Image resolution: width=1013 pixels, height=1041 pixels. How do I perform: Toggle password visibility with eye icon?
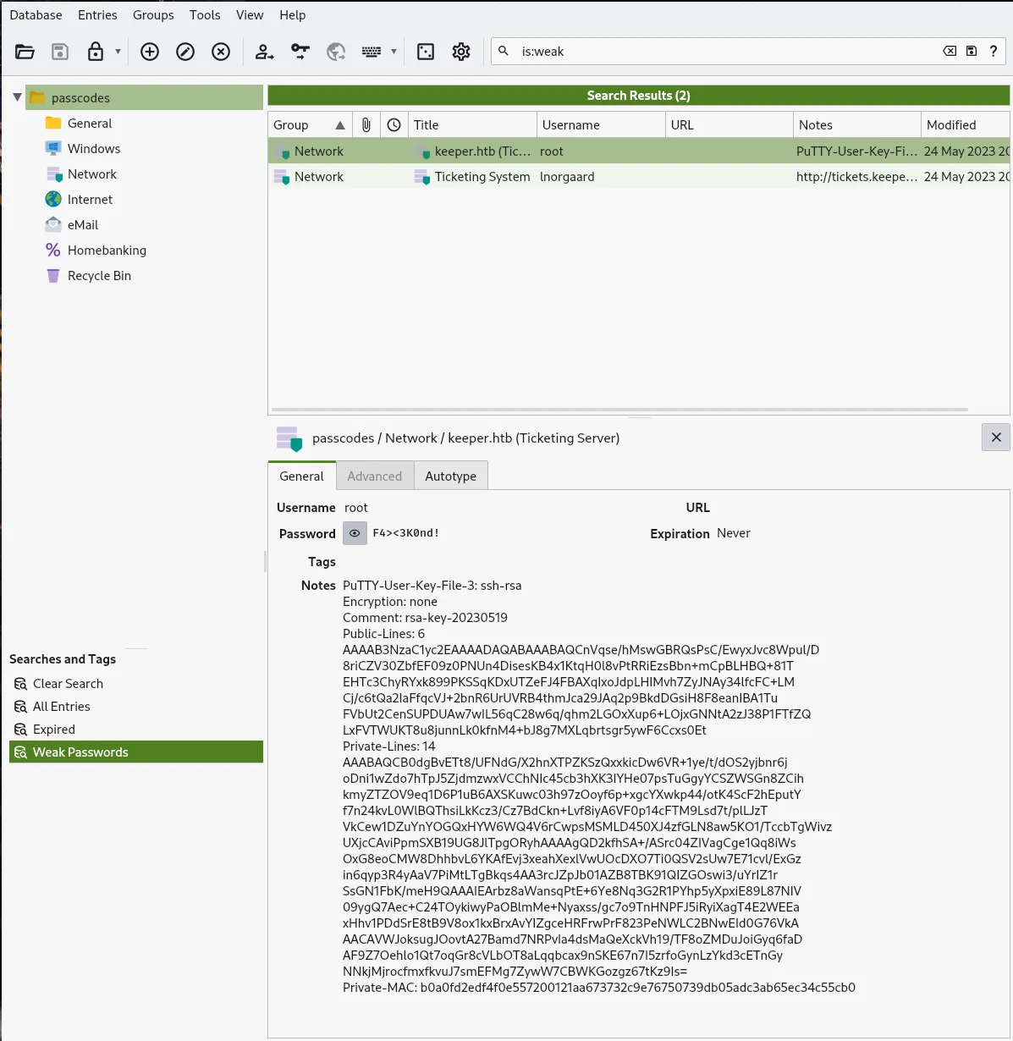355,533
